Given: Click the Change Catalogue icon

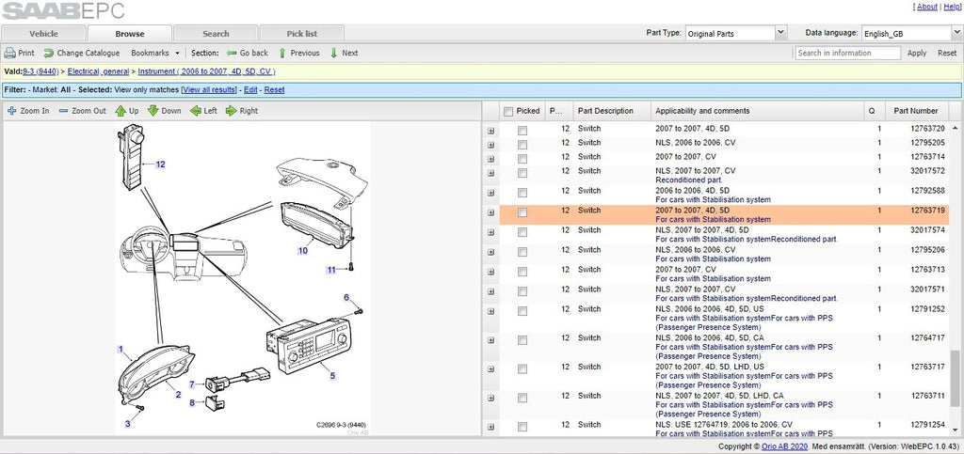Looking at the screenshot, I should coord(49,54).
